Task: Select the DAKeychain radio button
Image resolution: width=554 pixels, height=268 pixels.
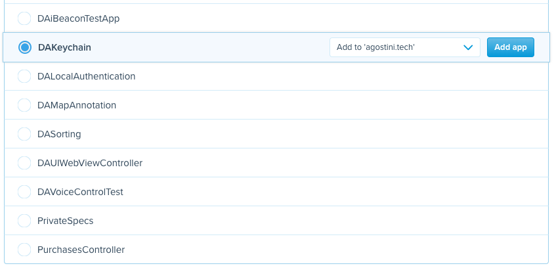Action: pos(24,47)
